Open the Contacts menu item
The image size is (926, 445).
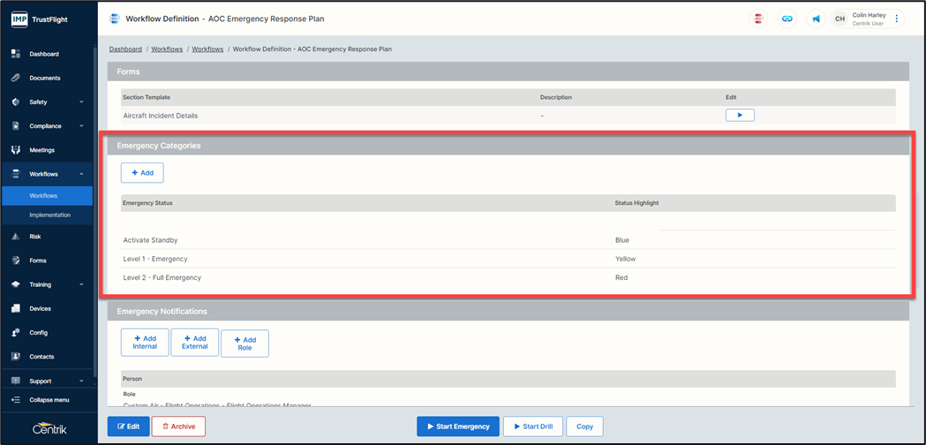pyautogui.click(x=41, y=357)
